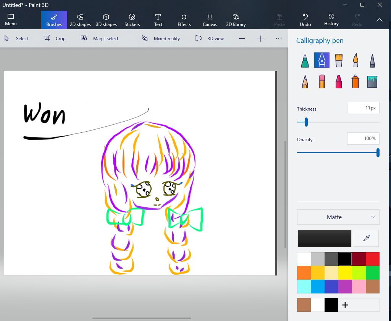Click the Select tool

pos(16,39)
